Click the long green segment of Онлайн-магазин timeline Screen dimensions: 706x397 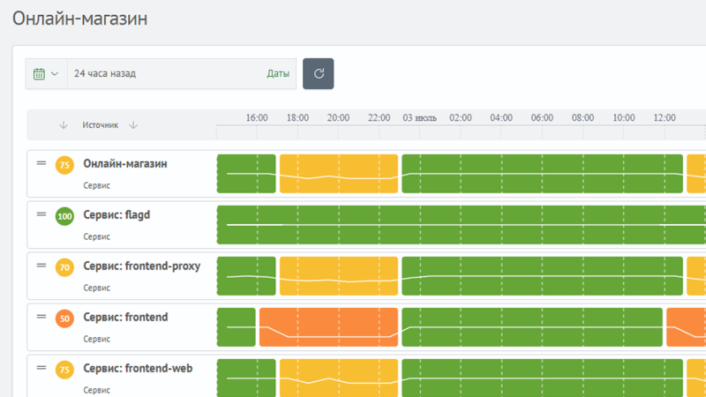[542, 174]
